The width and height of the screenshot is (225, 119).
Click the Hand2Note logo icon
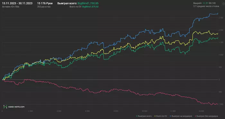(x=5, y=107)
